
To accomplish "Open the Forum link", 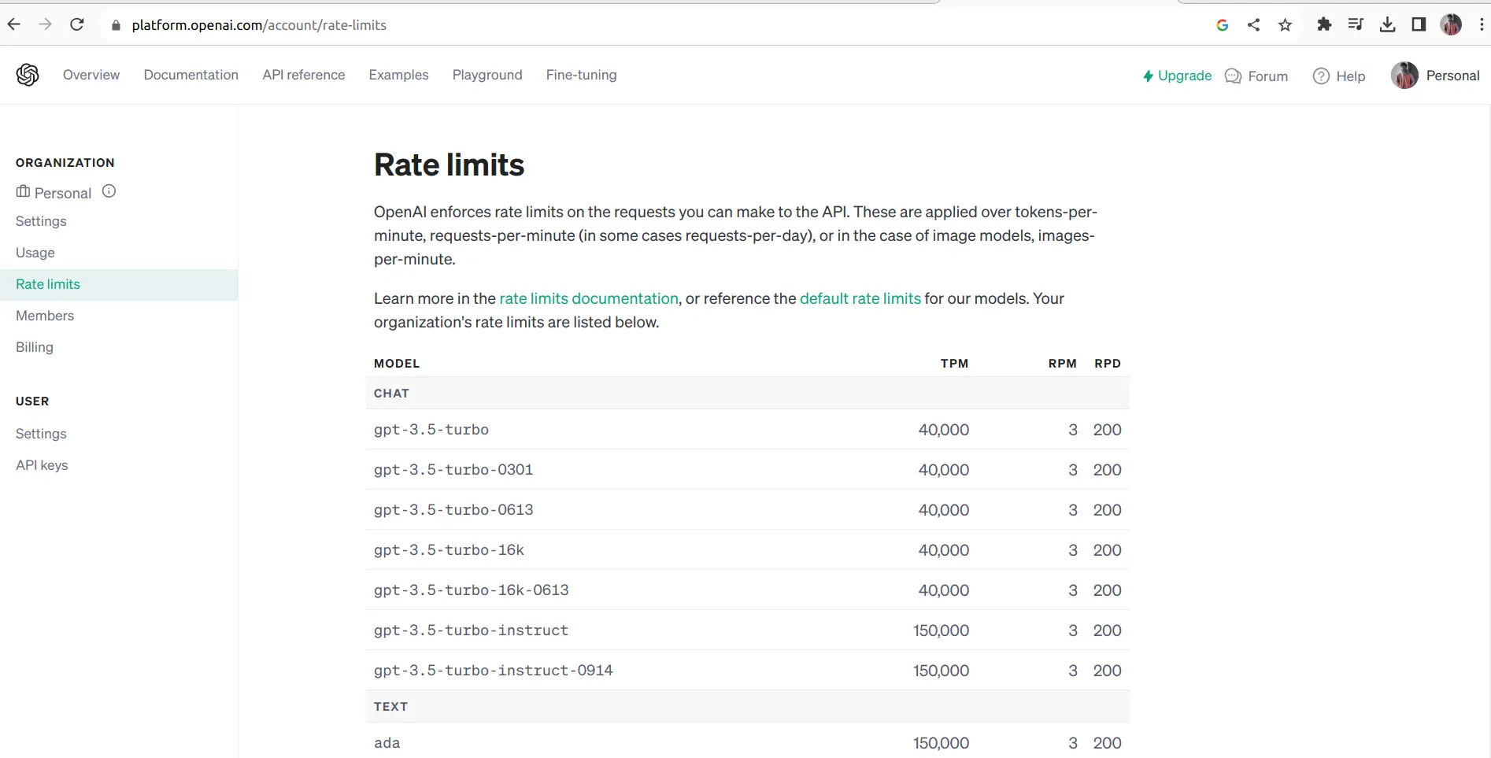I will (1268, 76).
